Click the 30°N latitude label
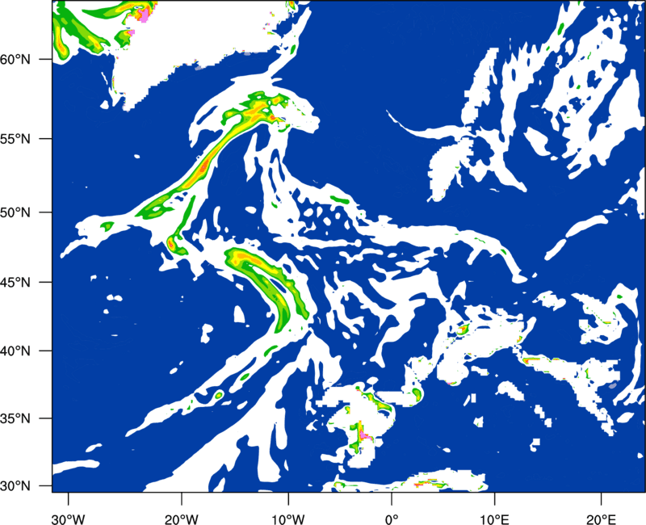This screenshot has width=646, height=525. [x=15, y=486]
